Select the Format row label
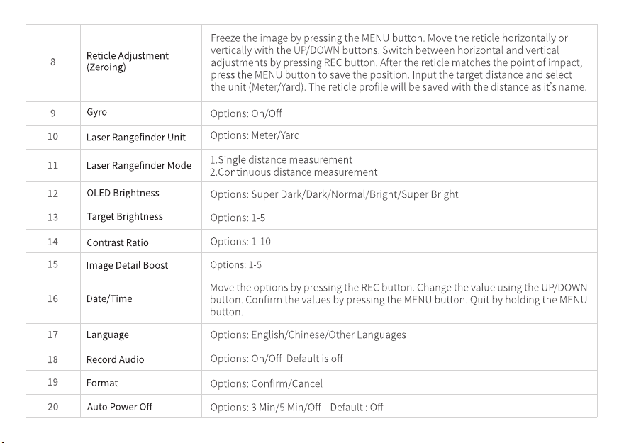 [102, 383]
